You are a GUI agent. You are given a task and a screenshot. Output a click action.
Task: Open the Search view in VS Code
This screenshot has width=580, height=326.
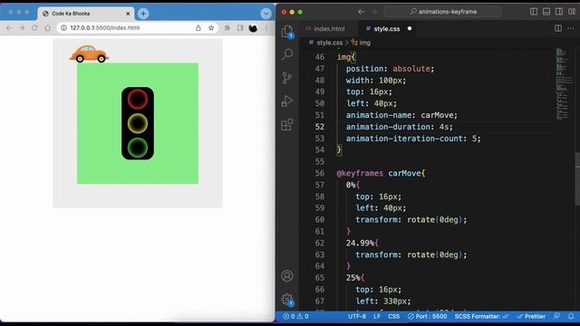(x=287, y=54)
